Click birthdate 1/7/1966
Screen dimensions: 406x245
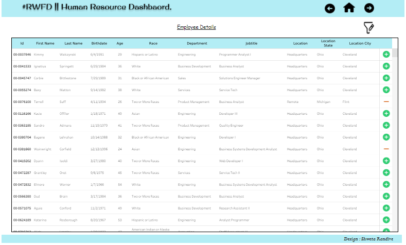[97, 185]
